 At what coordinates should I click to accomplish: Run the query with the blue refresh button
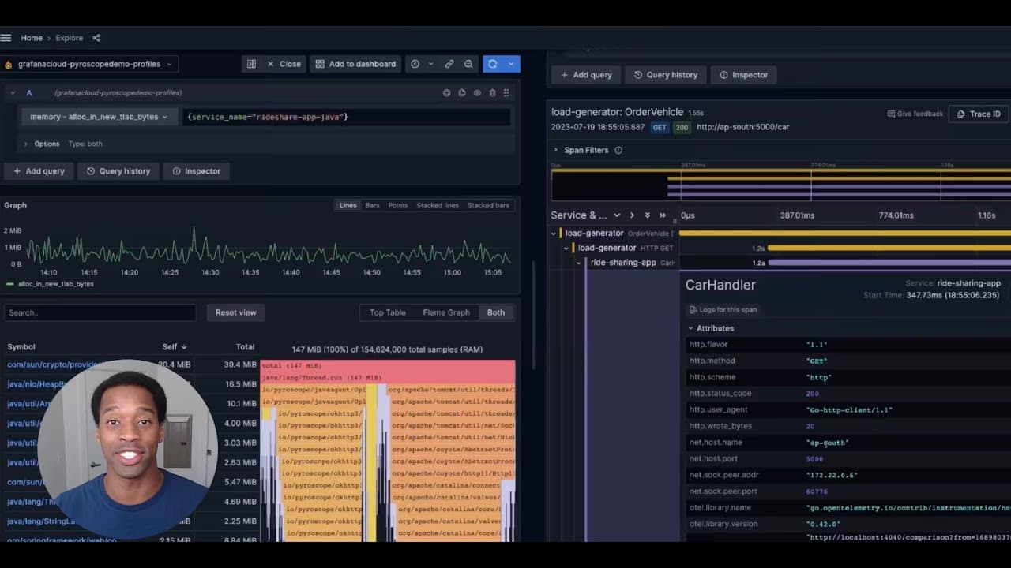pyautogui.click(x=492, y=64)
